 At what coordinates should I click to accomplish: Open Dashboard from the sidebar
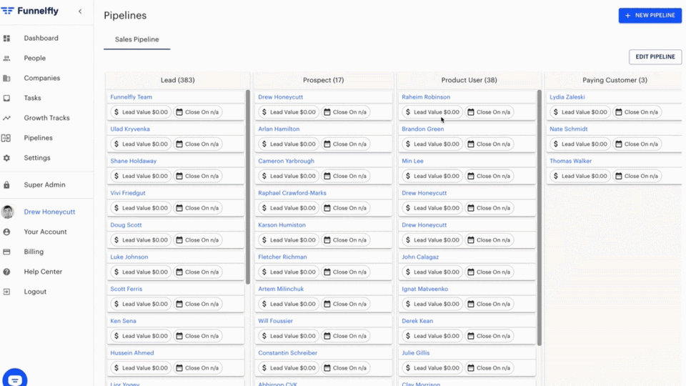click(x=41, y=38)
